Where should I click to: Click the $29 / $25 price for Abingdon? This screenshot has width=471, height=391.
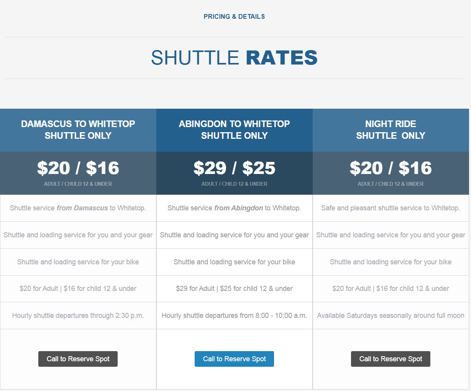(x=235, y=168)
